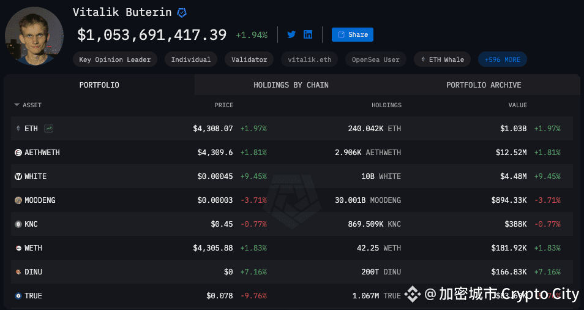Screen dimensions: 584x310
Task: Click the AETHWETH asset name
Action: (x=42, y=153)
